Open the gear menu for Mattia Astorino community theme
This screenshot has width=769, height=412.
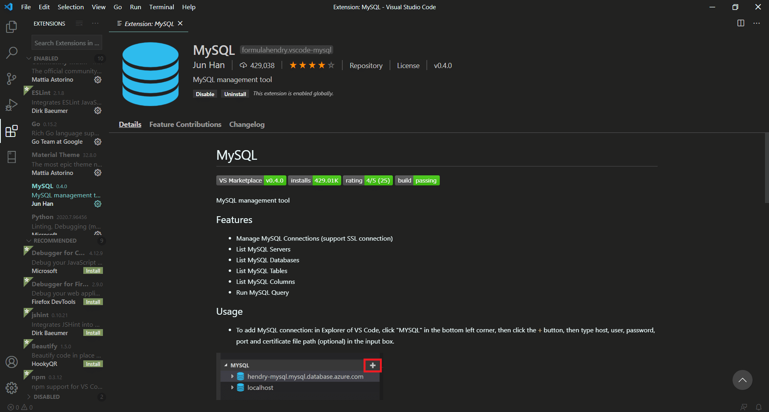(98, 80)
